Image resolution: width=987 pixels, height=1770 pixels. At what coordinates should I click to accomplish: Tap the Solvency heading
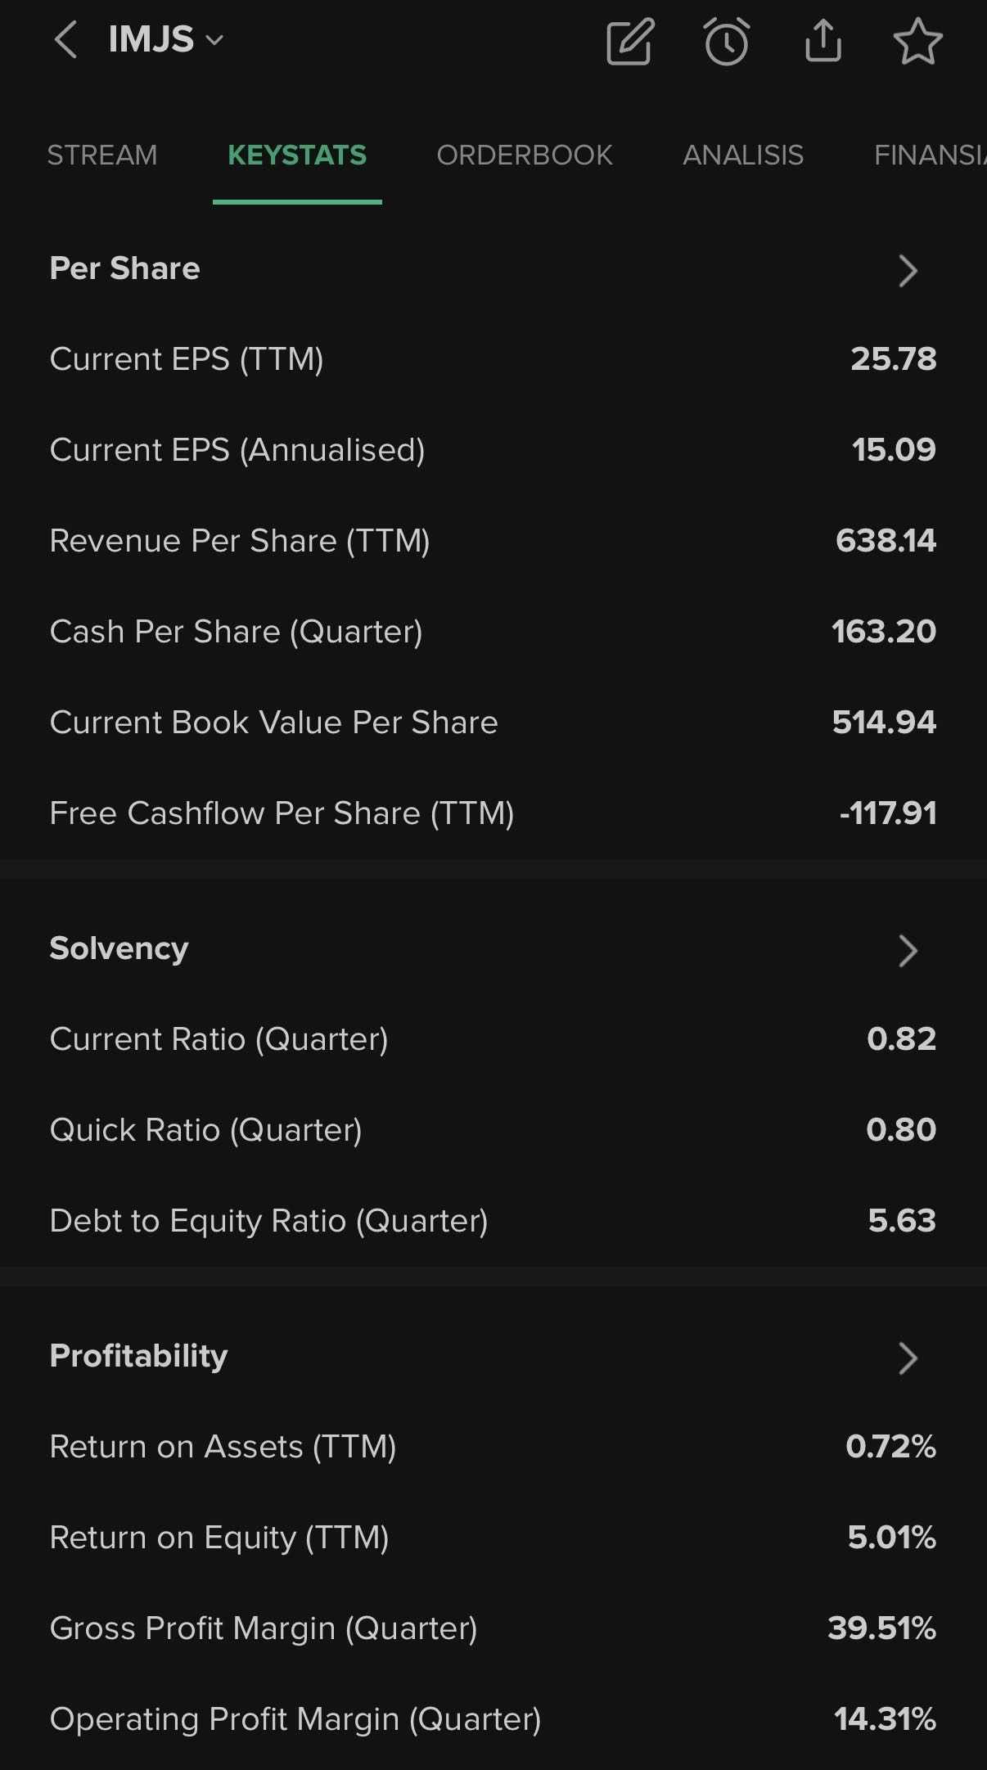point(119,948)
